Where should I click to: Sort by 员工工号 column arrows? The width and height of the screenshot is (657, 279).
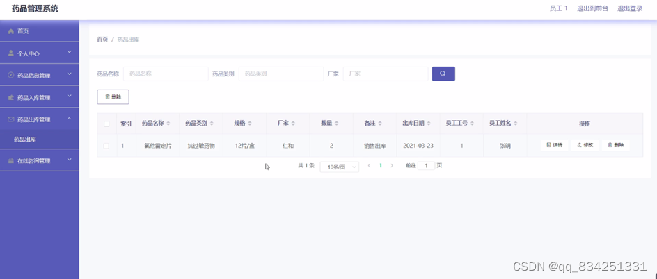click(x=472, y=124)
